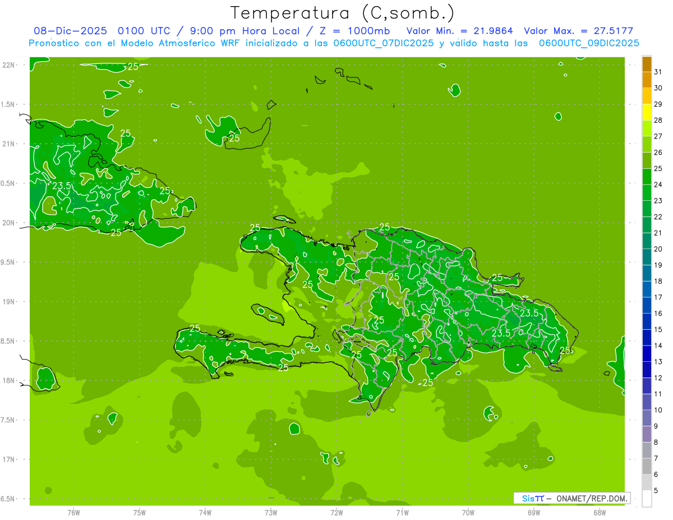Click the "18" value on the color scale
This screenshot has width=673, height=520.
[658, 281]
